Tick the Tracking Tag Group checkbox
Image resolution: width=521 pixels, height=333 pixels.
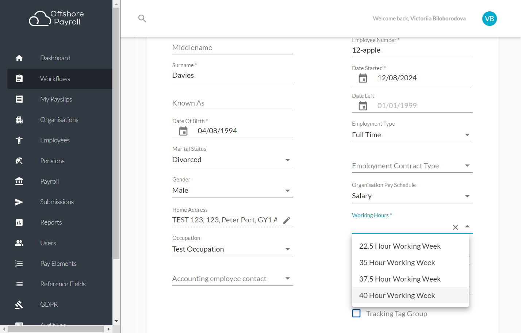pos(356,313)
